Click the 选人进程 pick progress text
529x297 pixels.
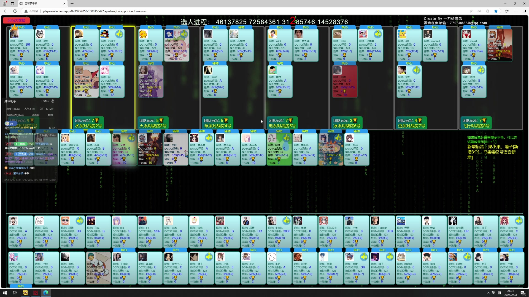click(x=264, y=22)
